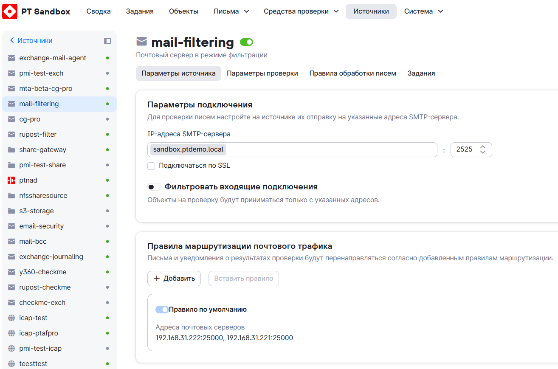Image resolution: width=558 pixels, height=369 pixels.
Task: Click the PT Sandbox product name text
Action: click(46, 11)
